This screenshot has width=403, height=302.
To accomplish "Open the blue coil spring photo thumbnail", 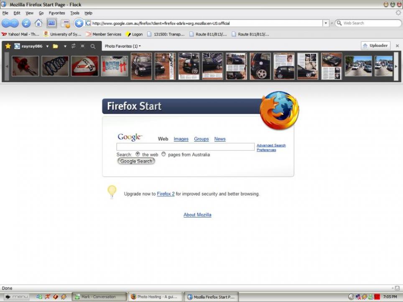I will (x=55, y=66).
